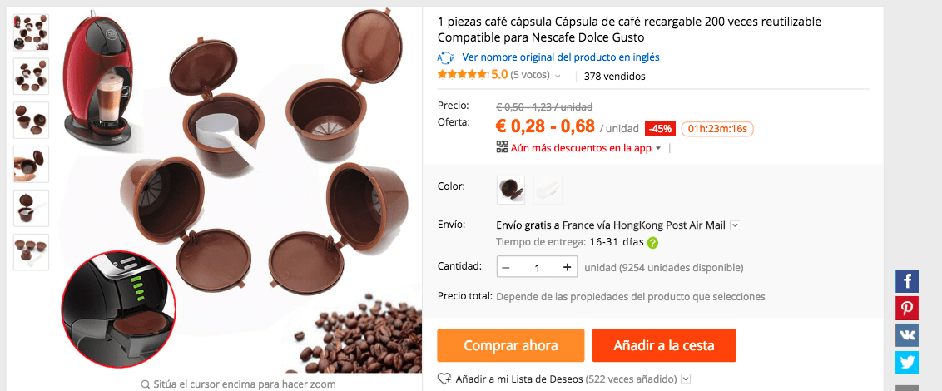Expand the app discounts dropdown arrow
The width and height of the screenshot is (942, 391).
pyautogui.click(x=658, y=148)
